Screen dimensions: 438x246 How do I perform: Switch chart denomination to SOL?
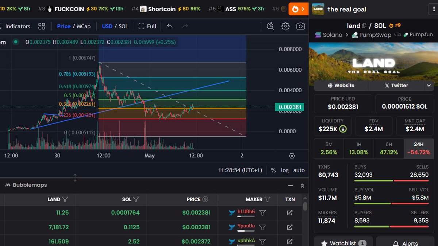124,26
